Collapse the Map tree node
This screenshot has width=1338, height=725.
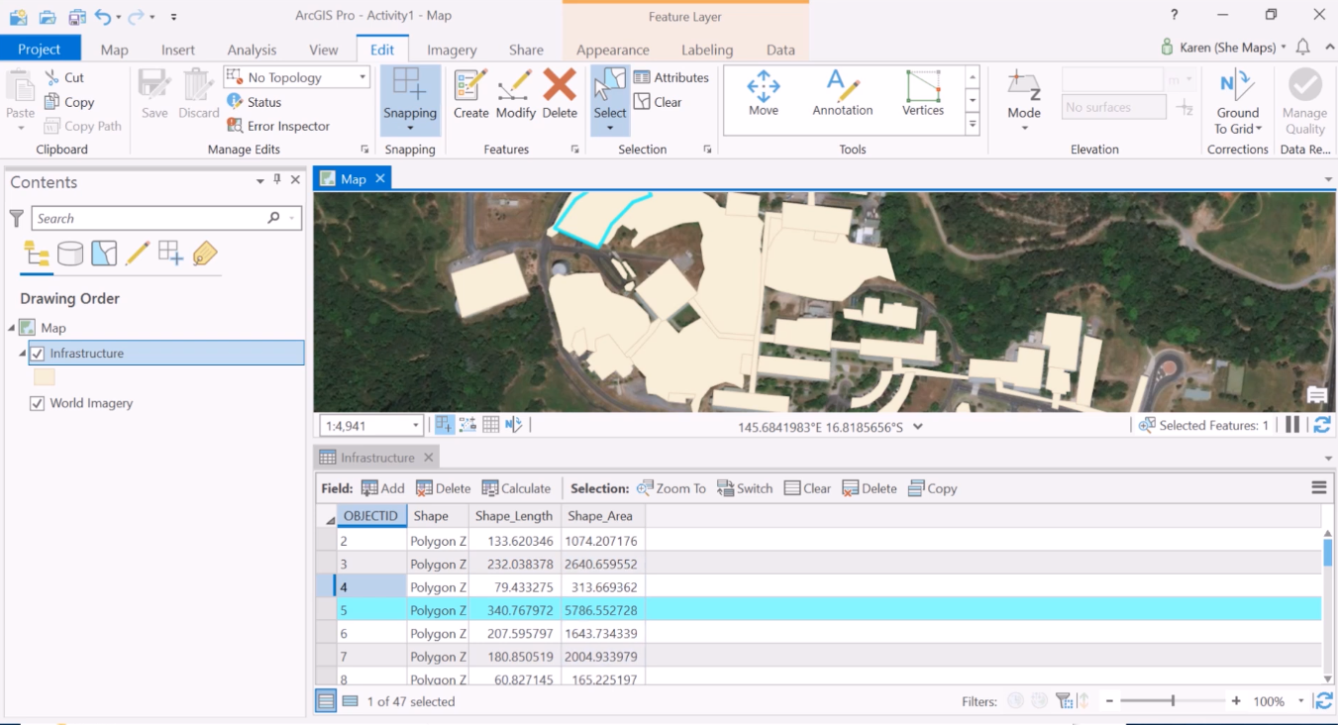12,327
